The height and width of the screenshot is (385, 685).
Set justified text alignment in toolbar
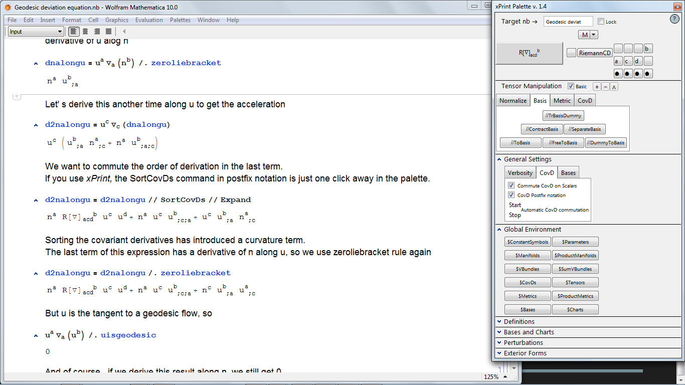[x=108, y=32]
